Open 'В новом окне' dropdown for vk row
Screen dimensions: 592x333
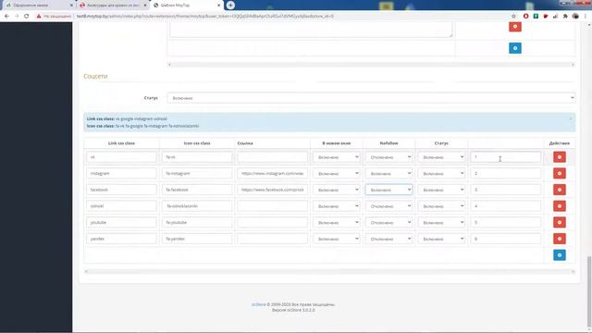336,157
